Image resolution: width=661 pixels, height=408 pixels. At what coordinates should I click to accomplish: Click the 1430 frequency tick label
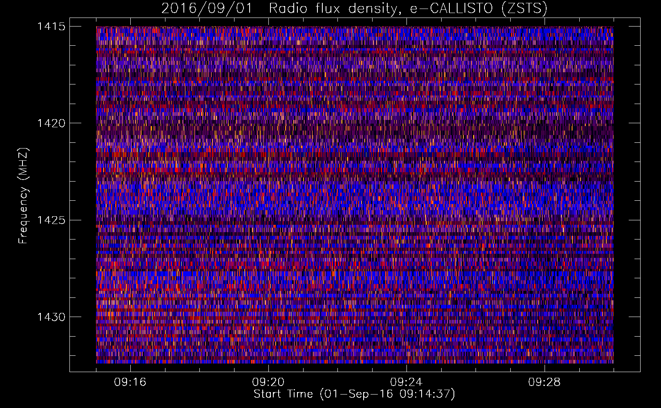click(51, 317)
